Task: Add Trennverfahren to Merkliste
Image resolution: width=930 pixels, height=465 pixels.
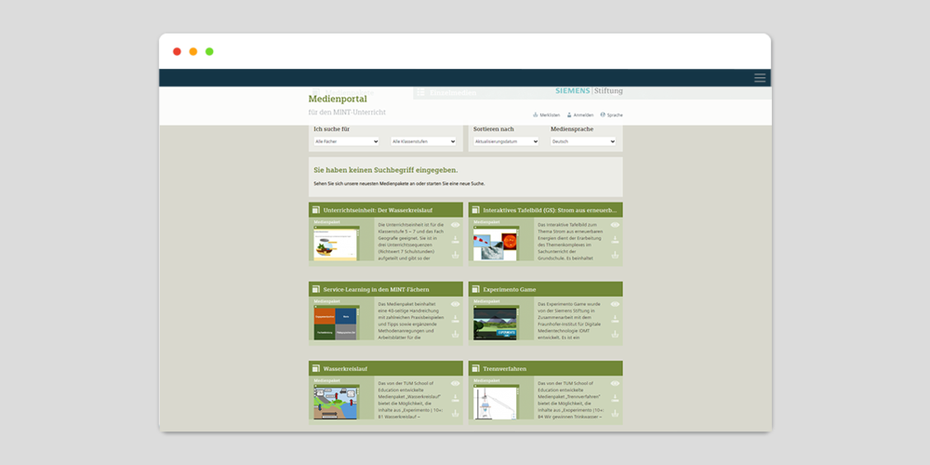Action: pos(615,414)
